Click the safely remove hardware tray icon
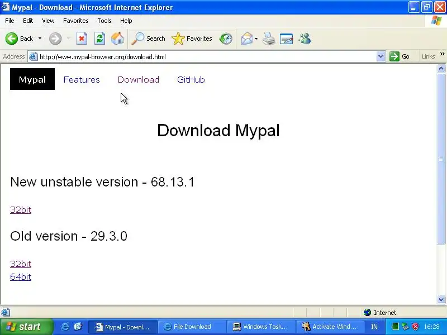This screenshot has height=335, width=447. [406, 327]
